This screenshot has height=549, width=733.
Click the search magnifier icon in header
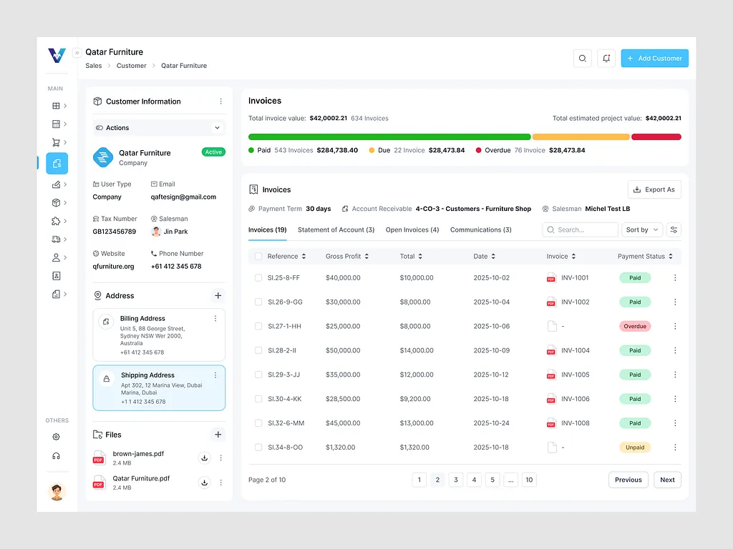coord(582,59)
